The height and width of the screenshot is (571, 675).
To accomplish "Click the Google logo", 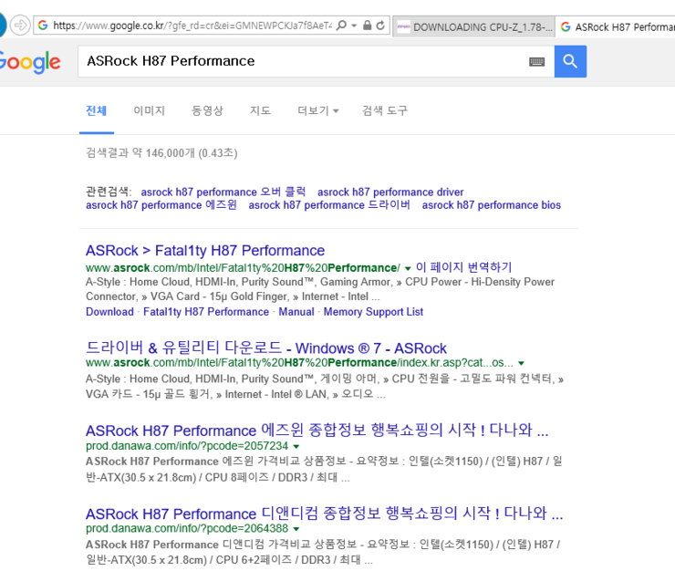I will pyautogui.click(x=29, y=62).
